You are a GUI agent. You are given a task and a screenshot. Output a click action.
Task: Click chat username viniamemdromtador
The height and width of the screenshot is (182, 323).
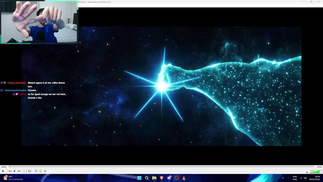[x=15, y=90]
